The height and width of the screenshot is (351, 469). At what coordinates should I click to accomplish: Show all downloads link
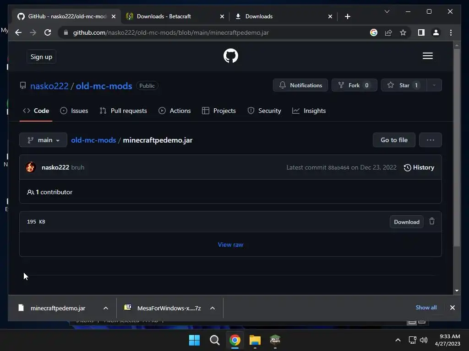(x=426, y=308)
